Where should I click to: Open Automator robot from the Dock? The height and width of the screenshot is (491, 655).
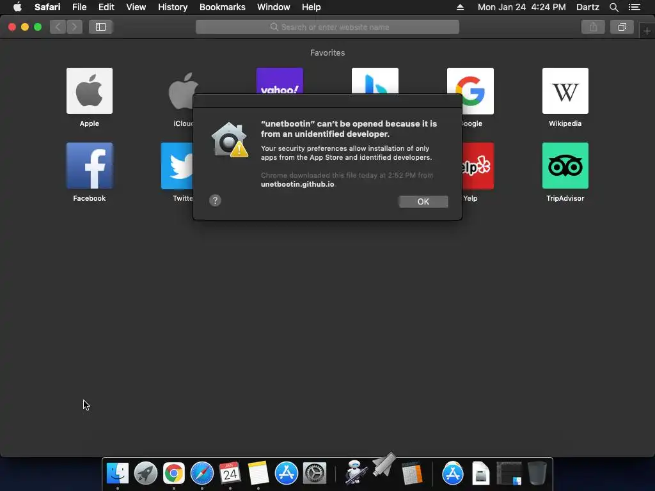point(356,472)
